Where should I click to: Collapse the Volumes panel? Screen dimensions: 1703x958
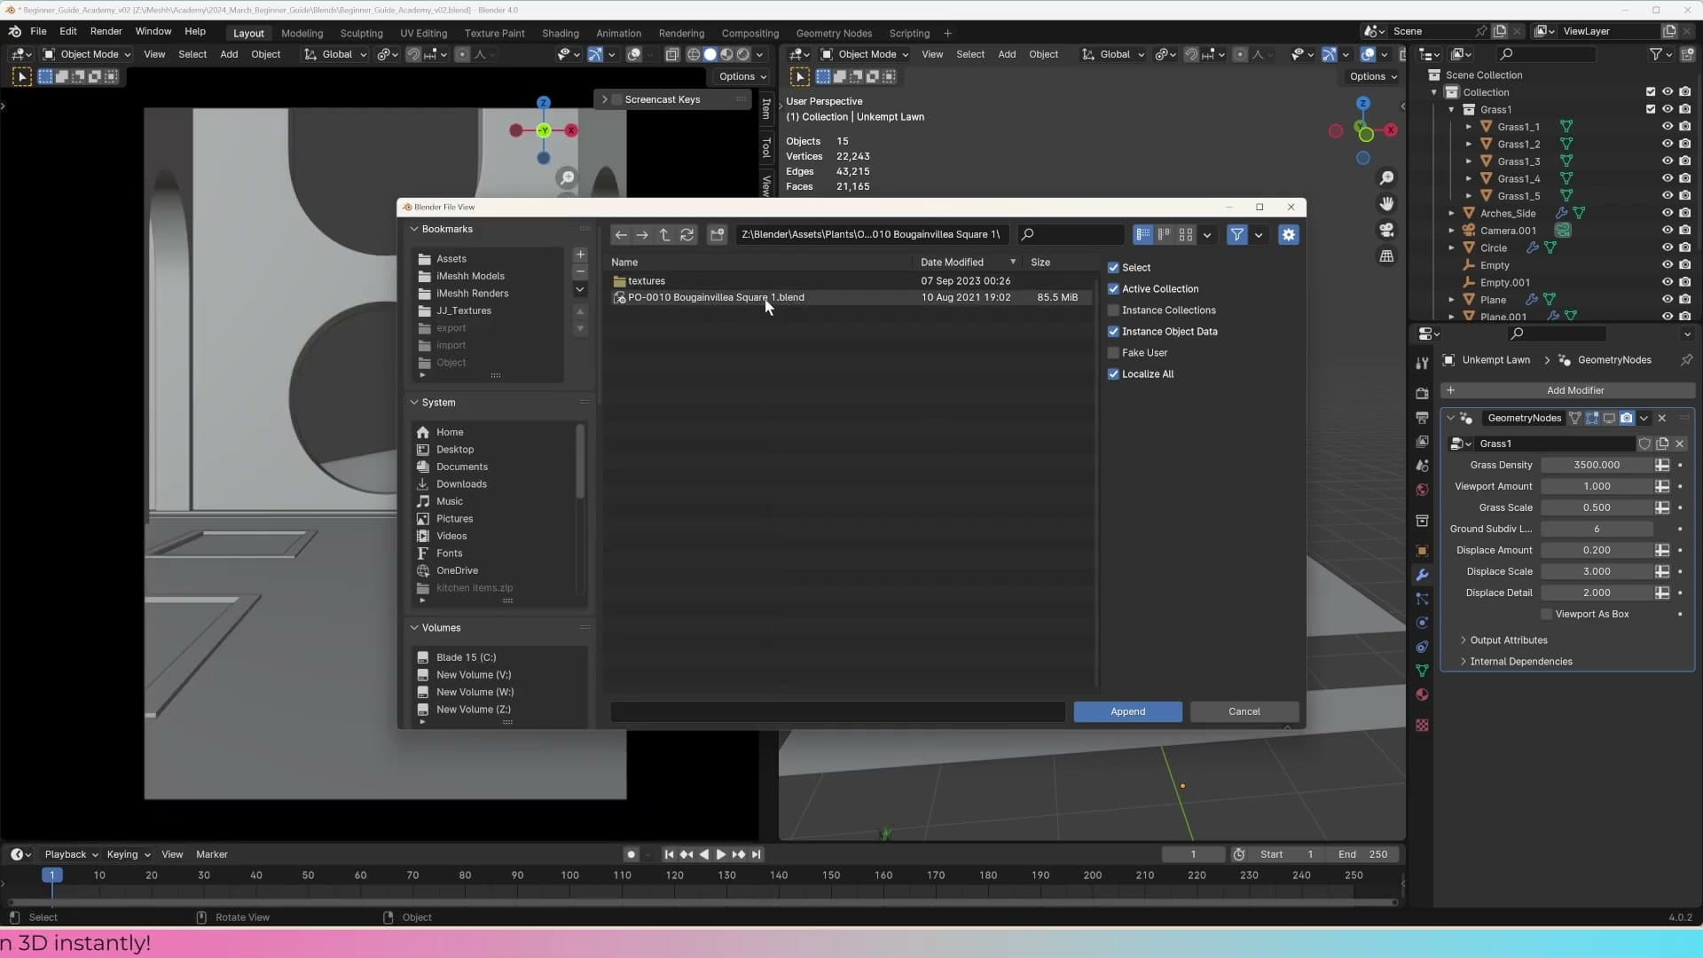click(414, 628)
